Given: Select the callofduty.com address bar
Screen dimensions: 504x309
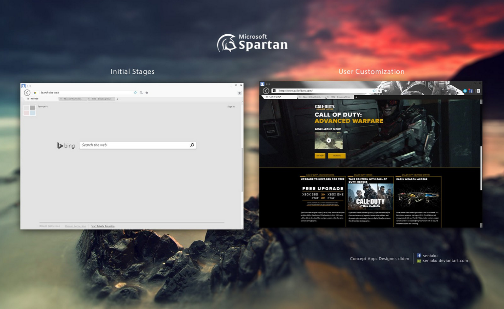Looking at the screenshot, I should [325, 91].
